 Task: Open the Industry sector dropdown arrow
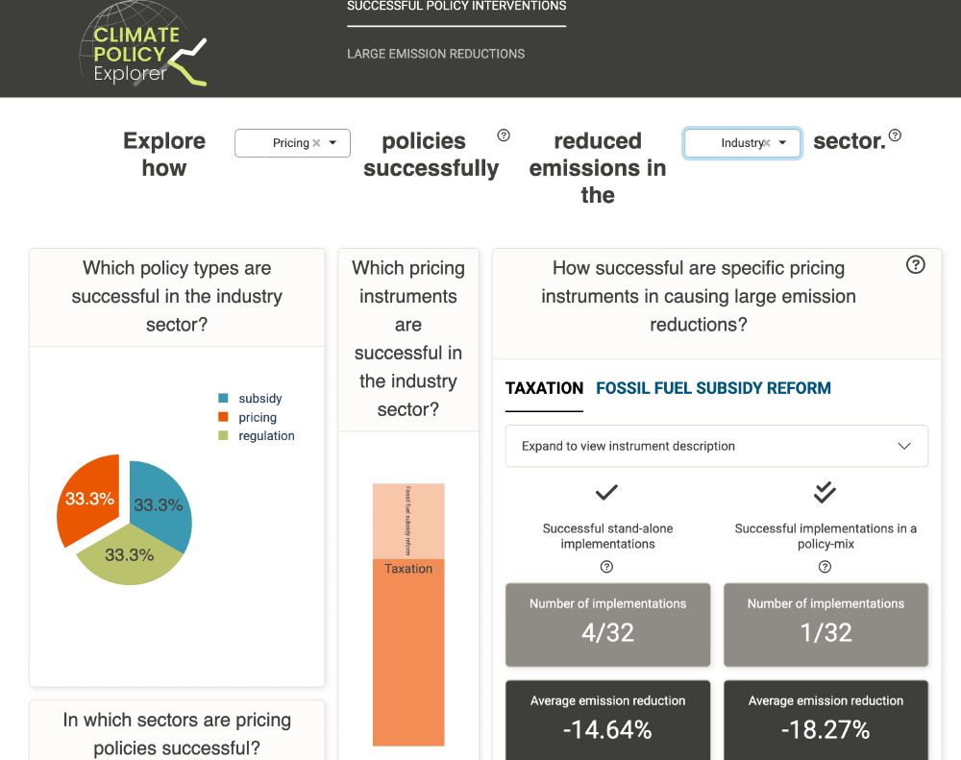pyautogui.click(x=782, y=143)
